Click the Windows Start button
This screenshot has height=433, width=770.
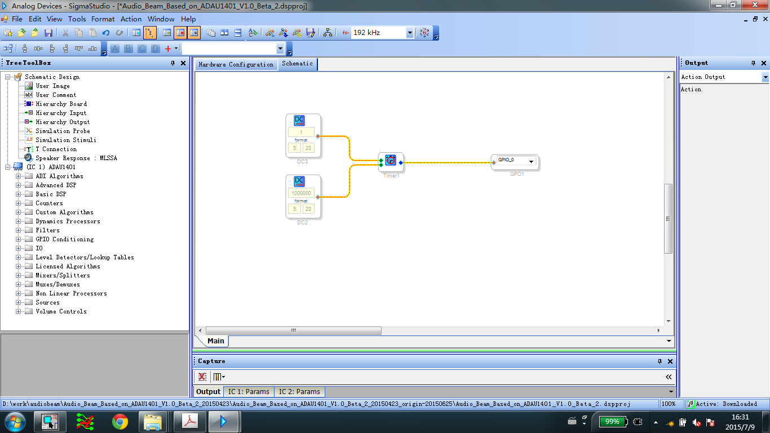pos(15,422)
